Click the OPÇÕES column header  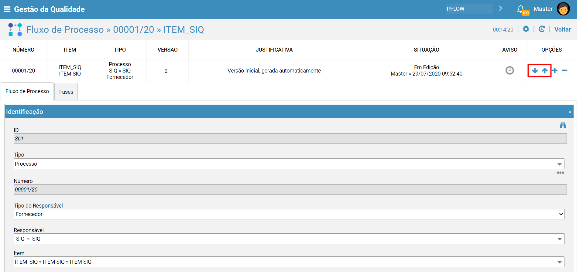click(x=551, y=50)
